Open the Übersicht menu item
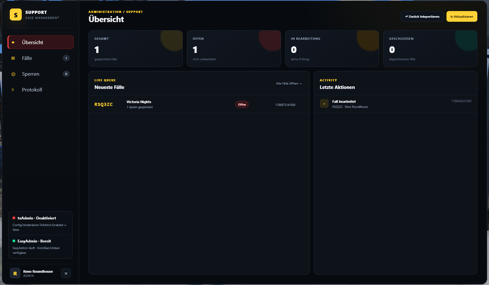The image size is (489, 285). [x=41, y=42]
